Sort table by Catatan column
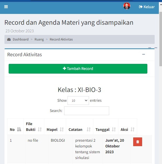The image size is (162, 164). pos(79,129)
